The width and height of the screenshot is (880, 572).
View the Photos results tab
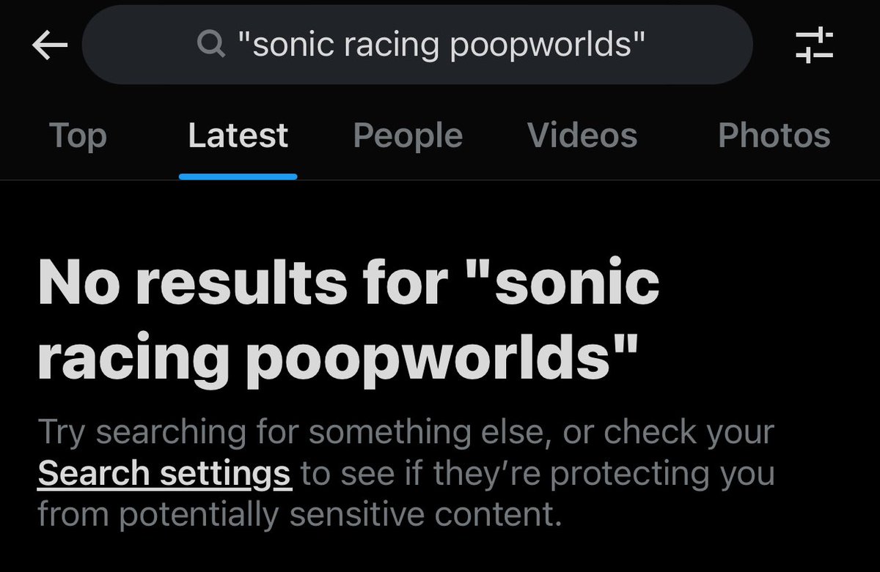click(x=774, y=135)
